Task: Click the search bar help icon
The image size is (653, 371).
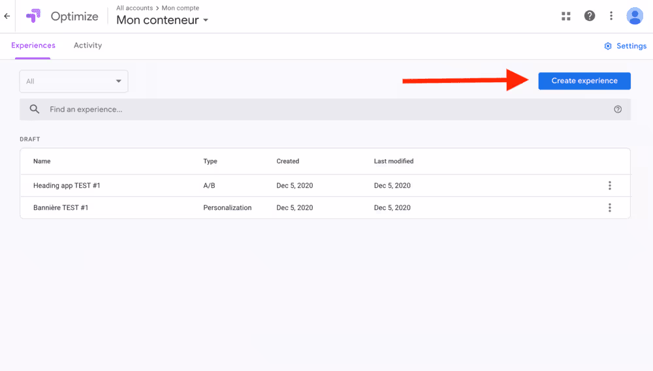Action: click(x=618, y=110)
